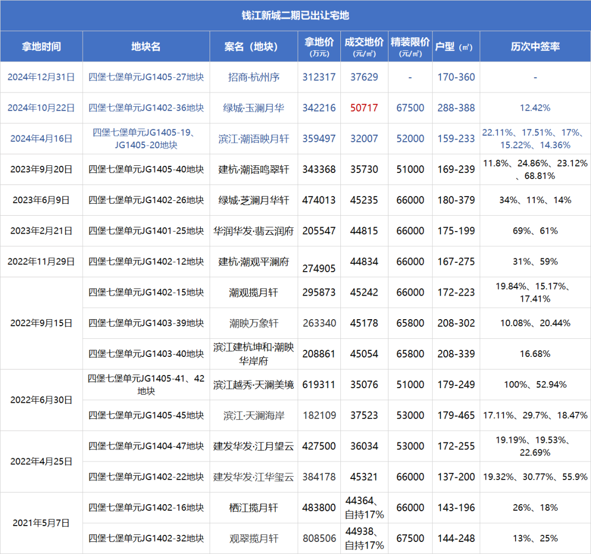Click the date 2022年4月25日
Image resolution: width=591 pixels, height=554 pixels.
[x=41, y=461]
